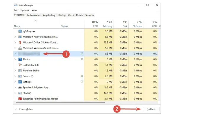Select the Processes tab
Screen dimensions: 207x116
coord(19,15)
